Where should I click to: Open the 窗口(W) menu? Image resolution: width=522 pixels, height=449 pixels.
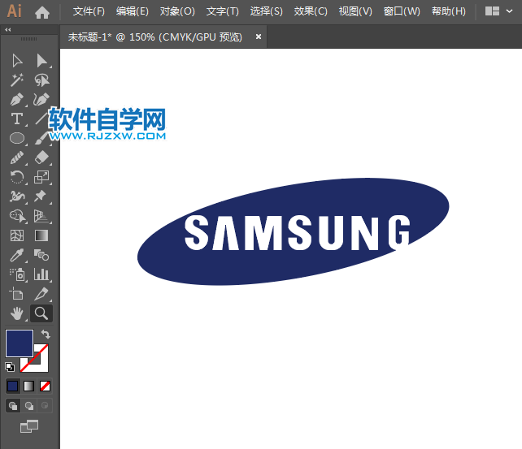tap(402, 11)
